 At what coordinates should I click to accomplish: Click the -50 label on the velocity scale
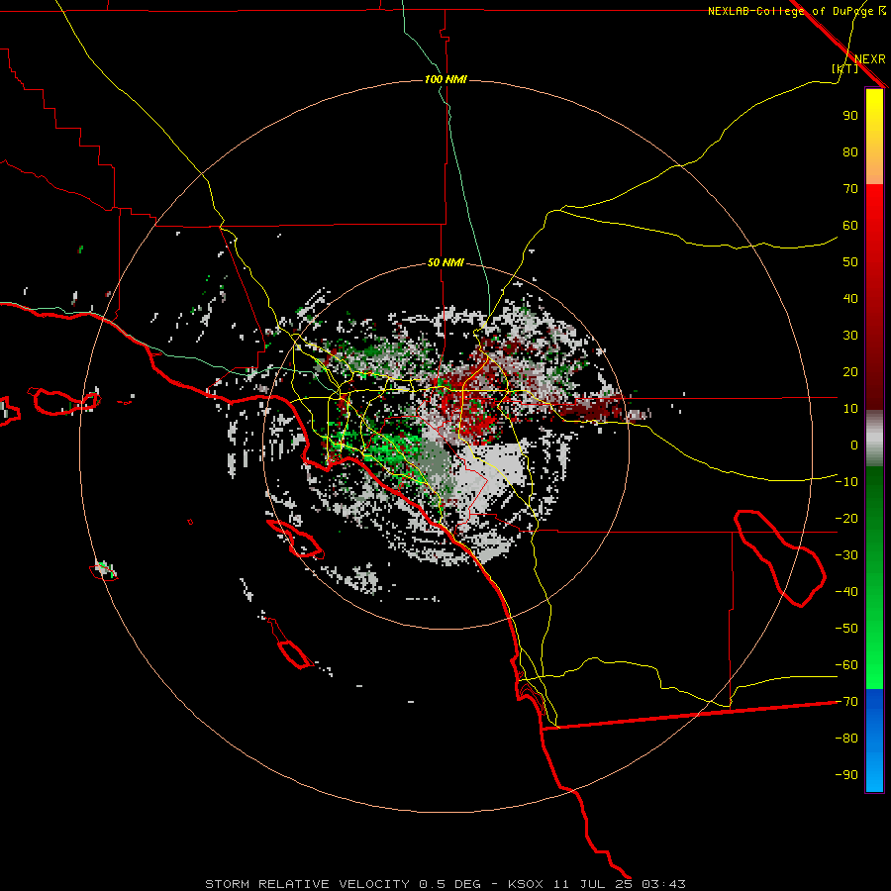[846, 629]
